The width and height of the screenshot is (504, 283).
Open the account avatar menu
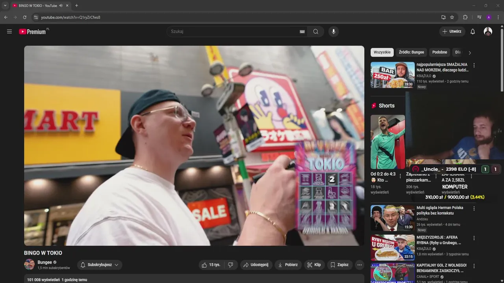(488, 31)
